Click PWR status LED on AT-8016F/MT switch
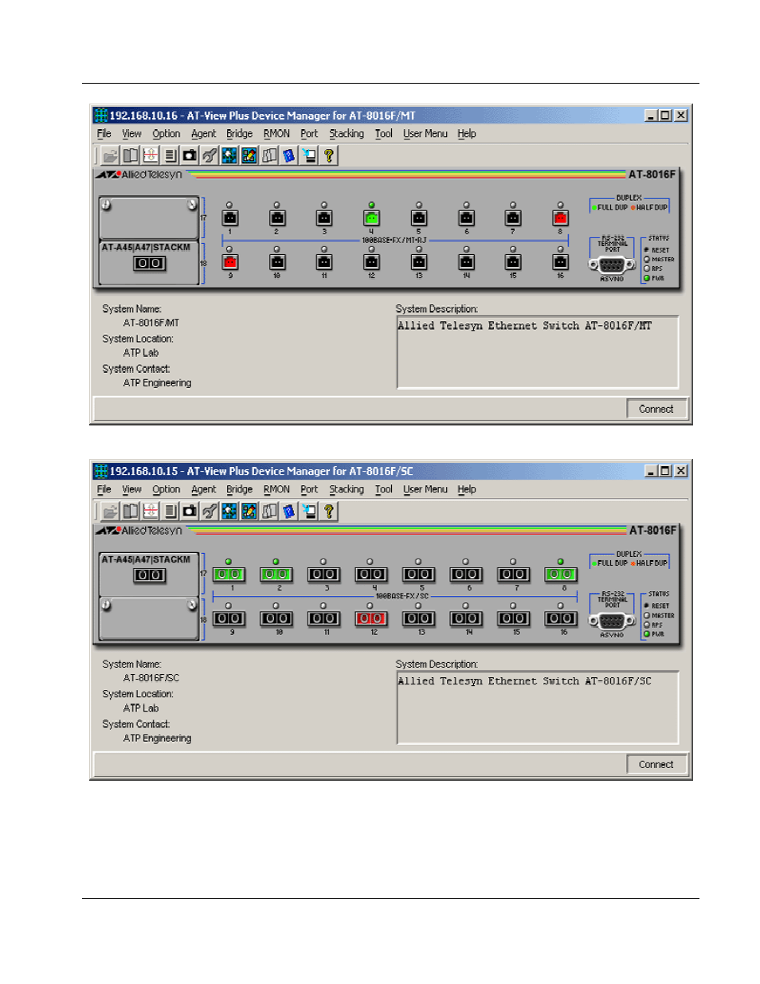Viewport: 760px width, 984px height. [x=647, y=278]
